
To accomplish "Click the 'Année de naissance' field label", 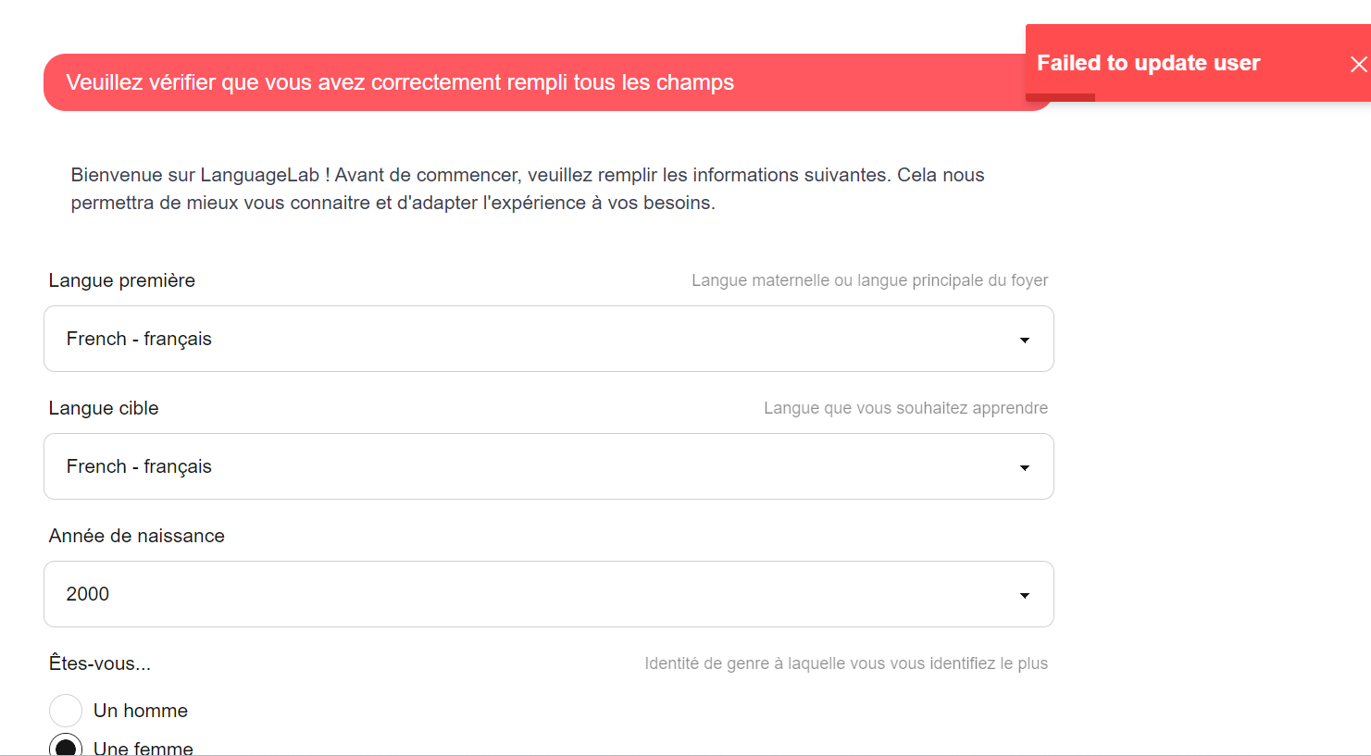I will (137, 536).
